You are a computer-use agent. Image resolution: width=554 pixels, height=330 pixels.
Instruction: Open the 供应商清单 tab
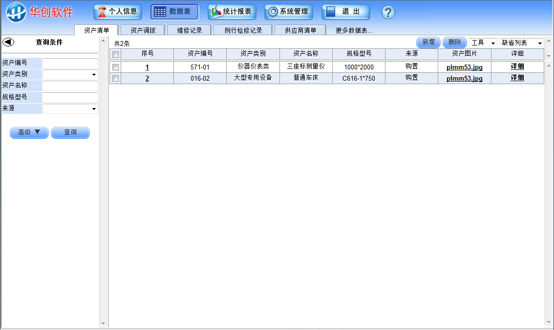point(300,30)
